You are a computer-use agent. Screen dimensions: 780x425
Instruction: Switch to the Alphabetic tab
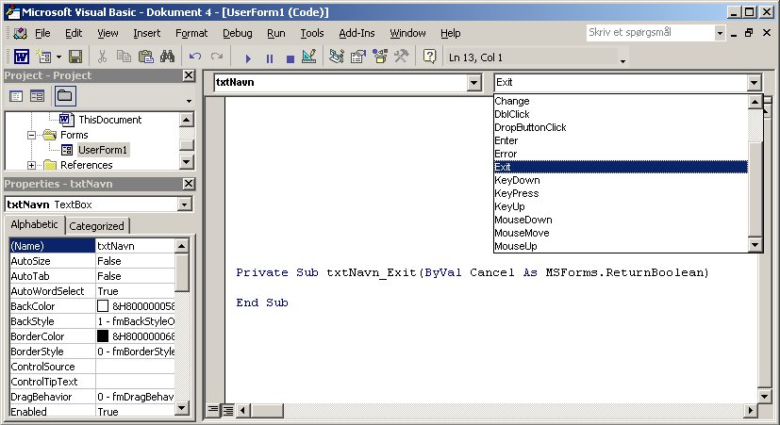pyautogui.click(x=34, y=224)
